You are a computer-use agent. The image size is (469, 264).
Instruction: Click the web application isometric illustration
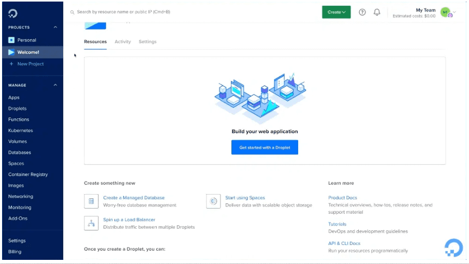pyautogui.click(x=260, y=98)
